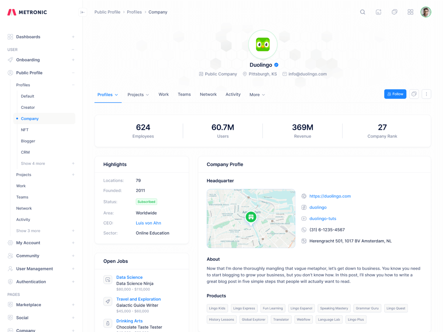Select the Default profile in the sidebar
The width and height of the screenshot is (443, 332).
point(27,96)
